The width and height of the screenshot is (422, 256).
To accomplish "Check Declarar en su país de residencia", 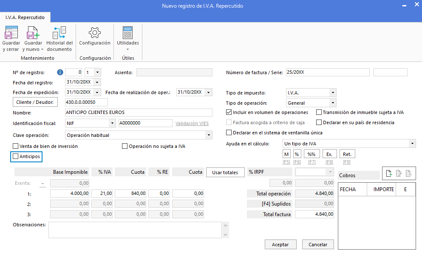I will [319, 122].
